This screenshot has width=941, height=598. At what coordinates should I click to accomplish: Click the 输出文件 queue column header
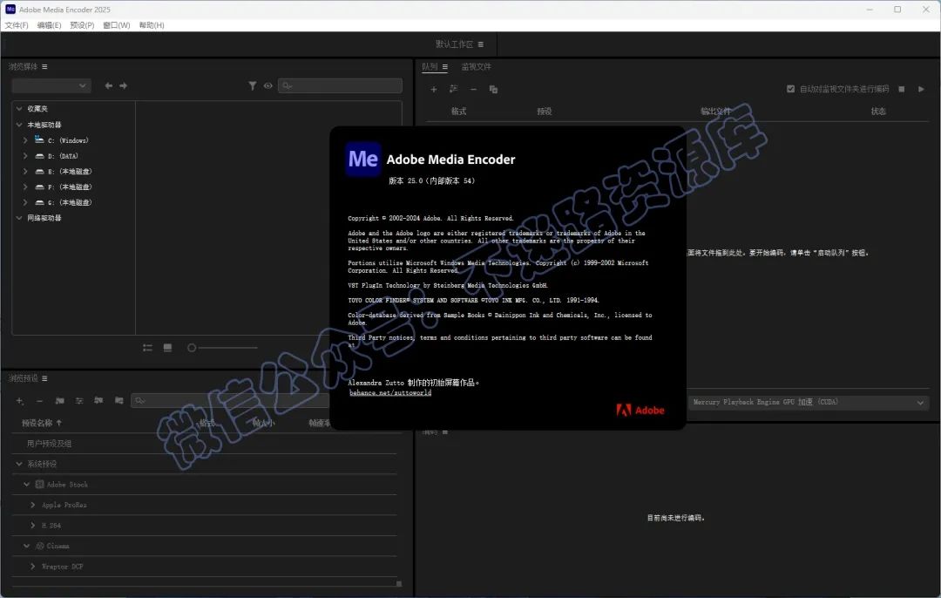point(716,112)
